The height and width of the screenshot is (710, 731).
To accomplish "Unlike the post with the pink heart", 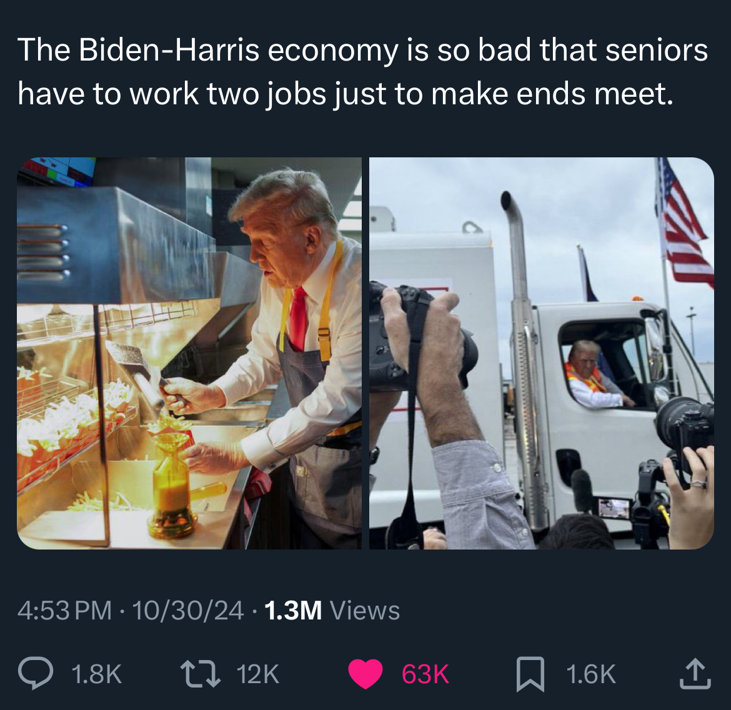I will pyautogui.click(x=365, y=674).
